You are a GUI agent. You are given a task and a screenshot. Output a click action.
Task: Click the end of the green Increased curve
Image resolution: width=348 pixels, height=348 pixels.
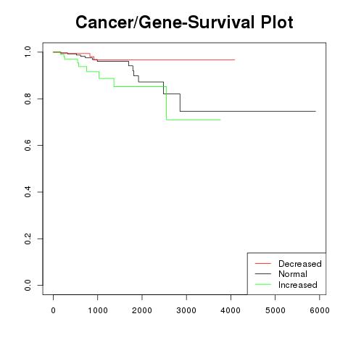pos(220,120)
